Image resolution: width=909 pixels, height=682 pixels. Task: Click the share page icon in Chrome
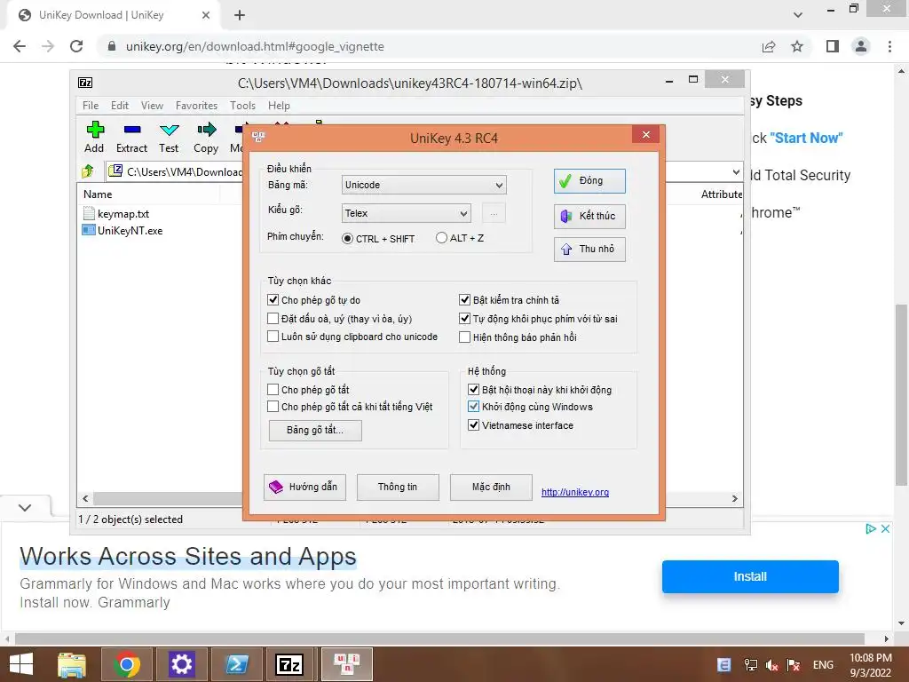pyautogui.click(x=769, y=46)
